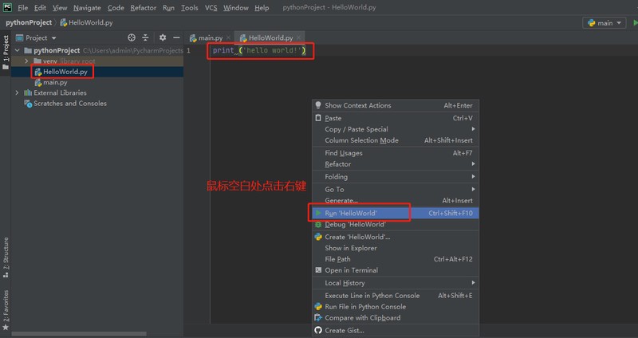Click the Create Gist GitHub icon

[x=318, y=330]
